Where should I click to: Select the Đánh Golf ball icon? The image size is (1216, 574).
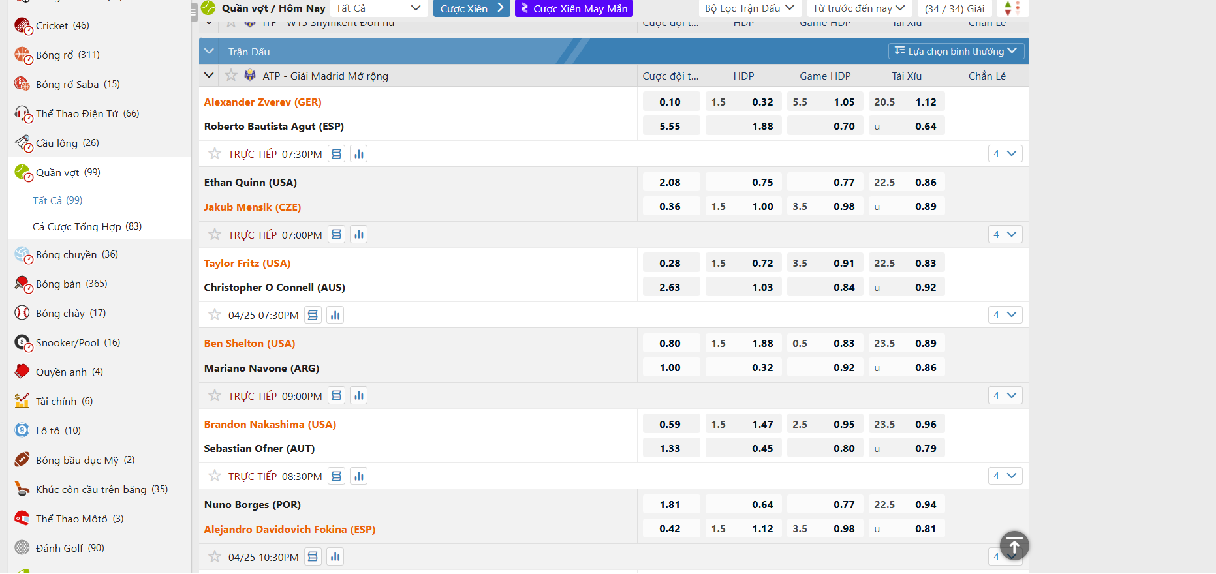click(22, 548)
